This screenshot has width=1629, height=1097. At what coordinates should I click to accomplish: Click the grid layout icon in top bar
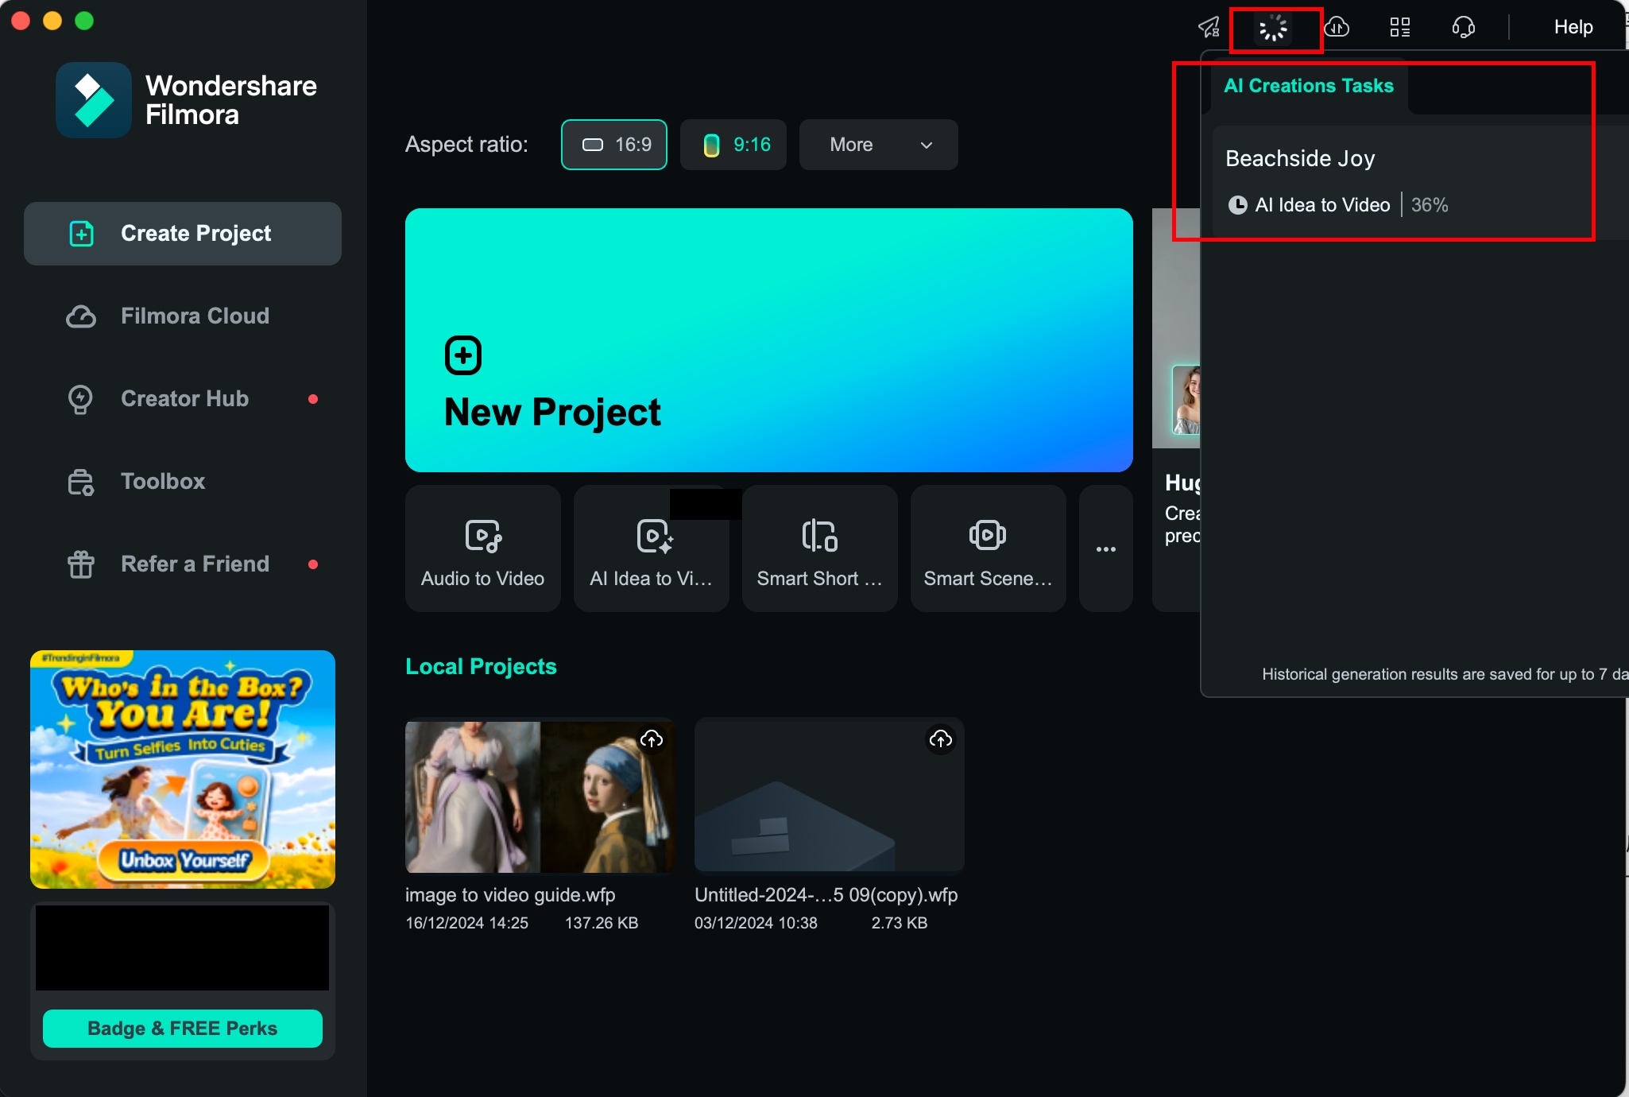(x=1399, y=28)
